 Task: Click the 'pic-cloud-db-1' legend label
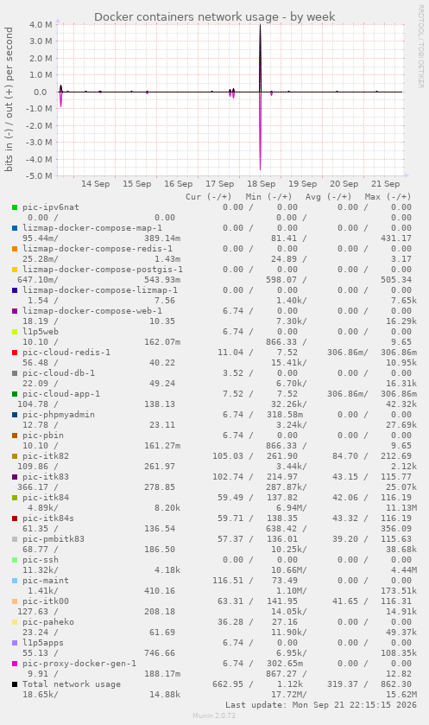tap(59, 373)
